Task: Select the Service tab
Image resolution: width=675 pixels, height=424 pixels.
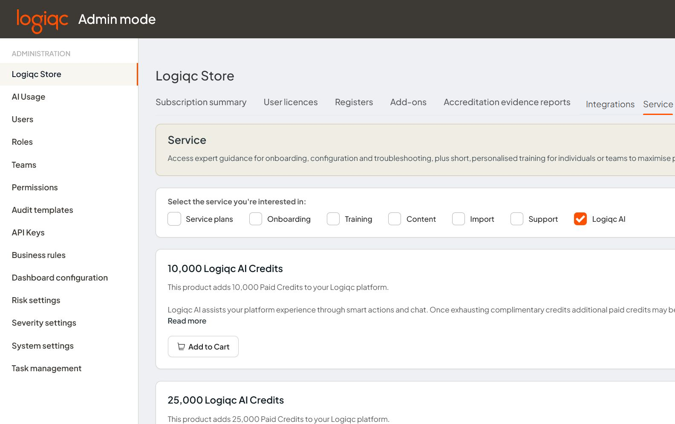Action: pos(658,104)
